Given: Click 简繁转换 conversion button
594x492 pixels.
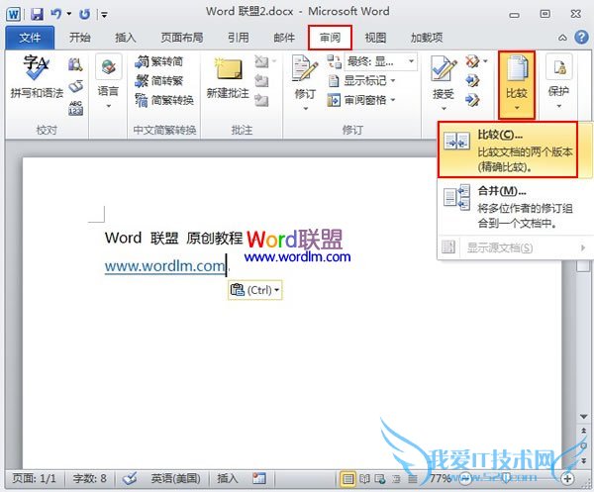Looking at the screenshot, I should pos(164,100).
